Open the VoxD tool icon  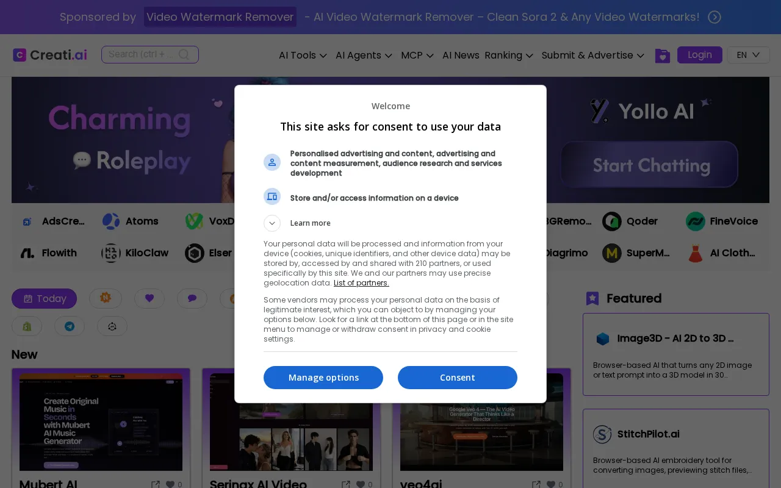[194, 221]
